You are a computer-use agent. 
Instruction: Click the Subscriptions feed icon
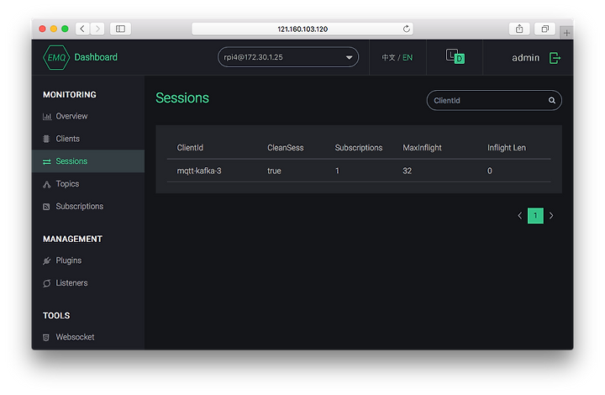tap(46, 207)
